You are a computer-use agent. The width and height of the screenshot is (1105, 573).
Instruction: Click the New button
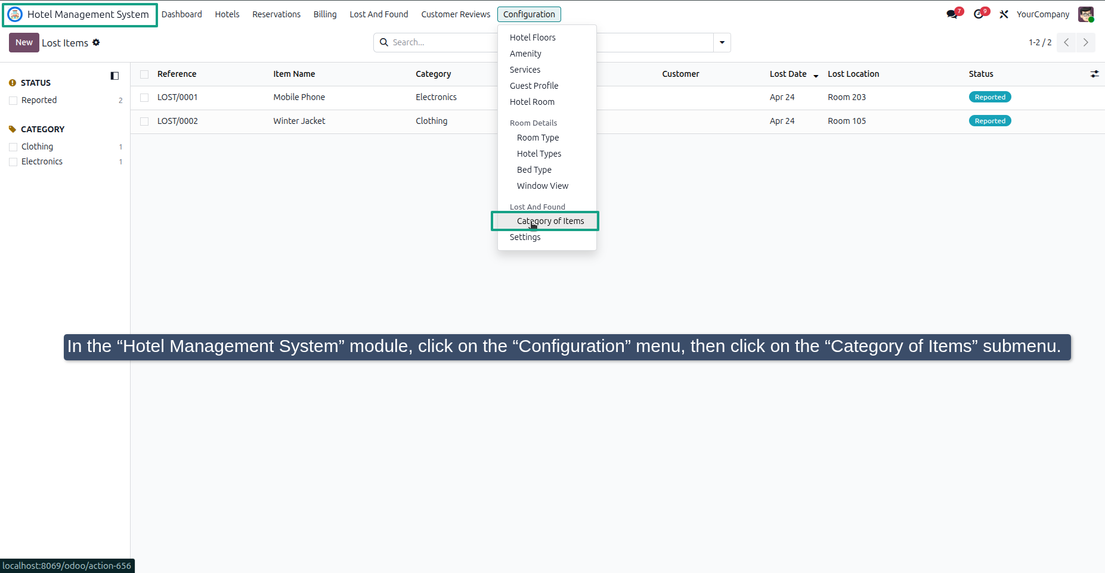click(x=24, y=42)
